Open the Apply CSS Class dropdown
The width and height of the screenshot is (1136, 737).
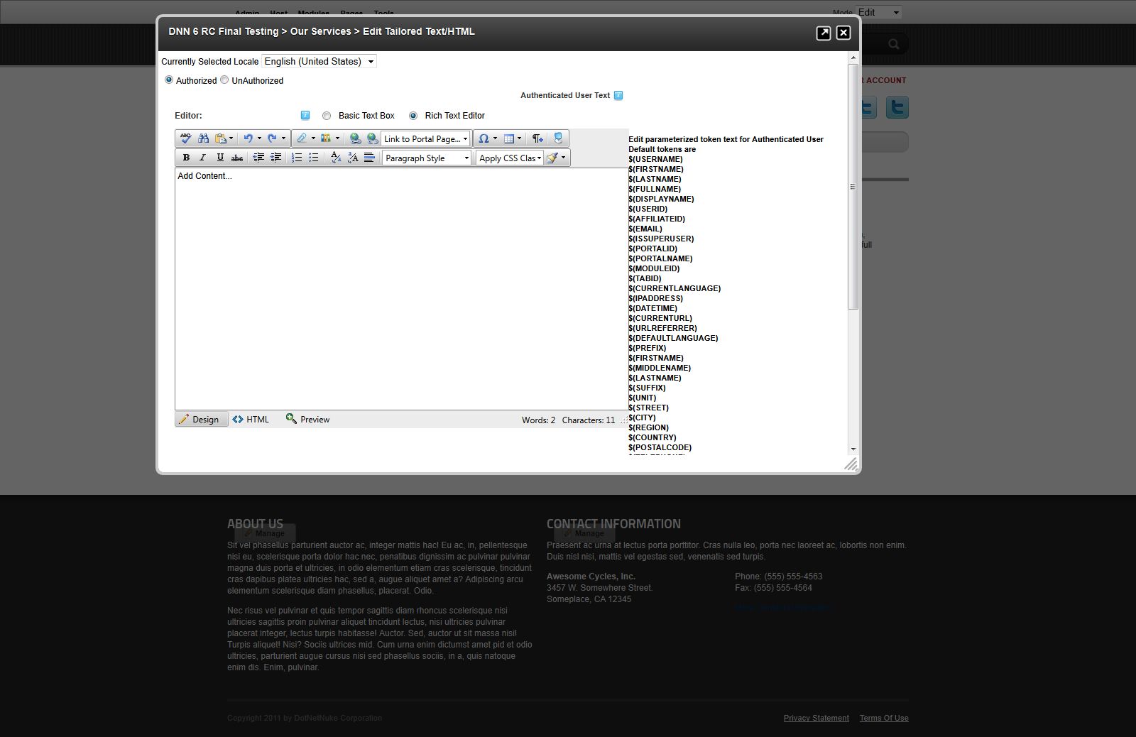(510, 158)
